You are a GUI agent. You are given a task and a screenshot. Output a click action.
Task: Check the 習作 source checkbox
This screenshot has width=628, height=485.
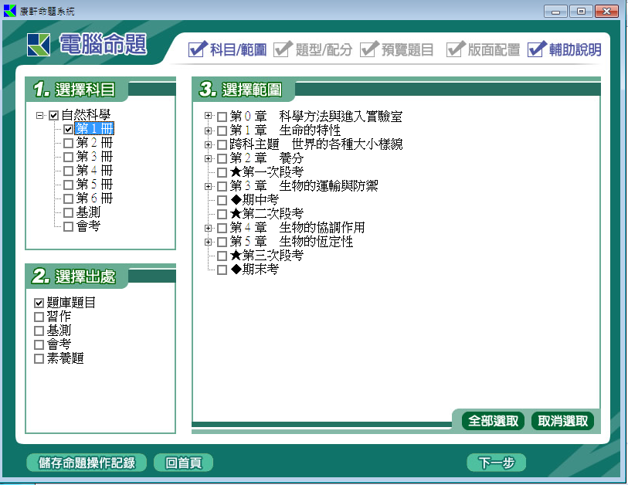coord(39,317)
